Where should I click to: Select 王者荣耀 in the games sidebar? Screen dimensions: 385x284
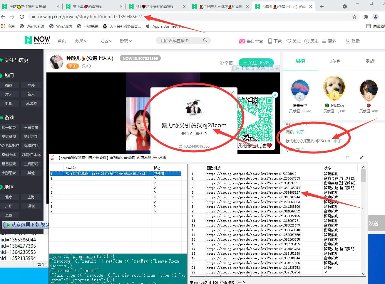[x=31, y=127]
